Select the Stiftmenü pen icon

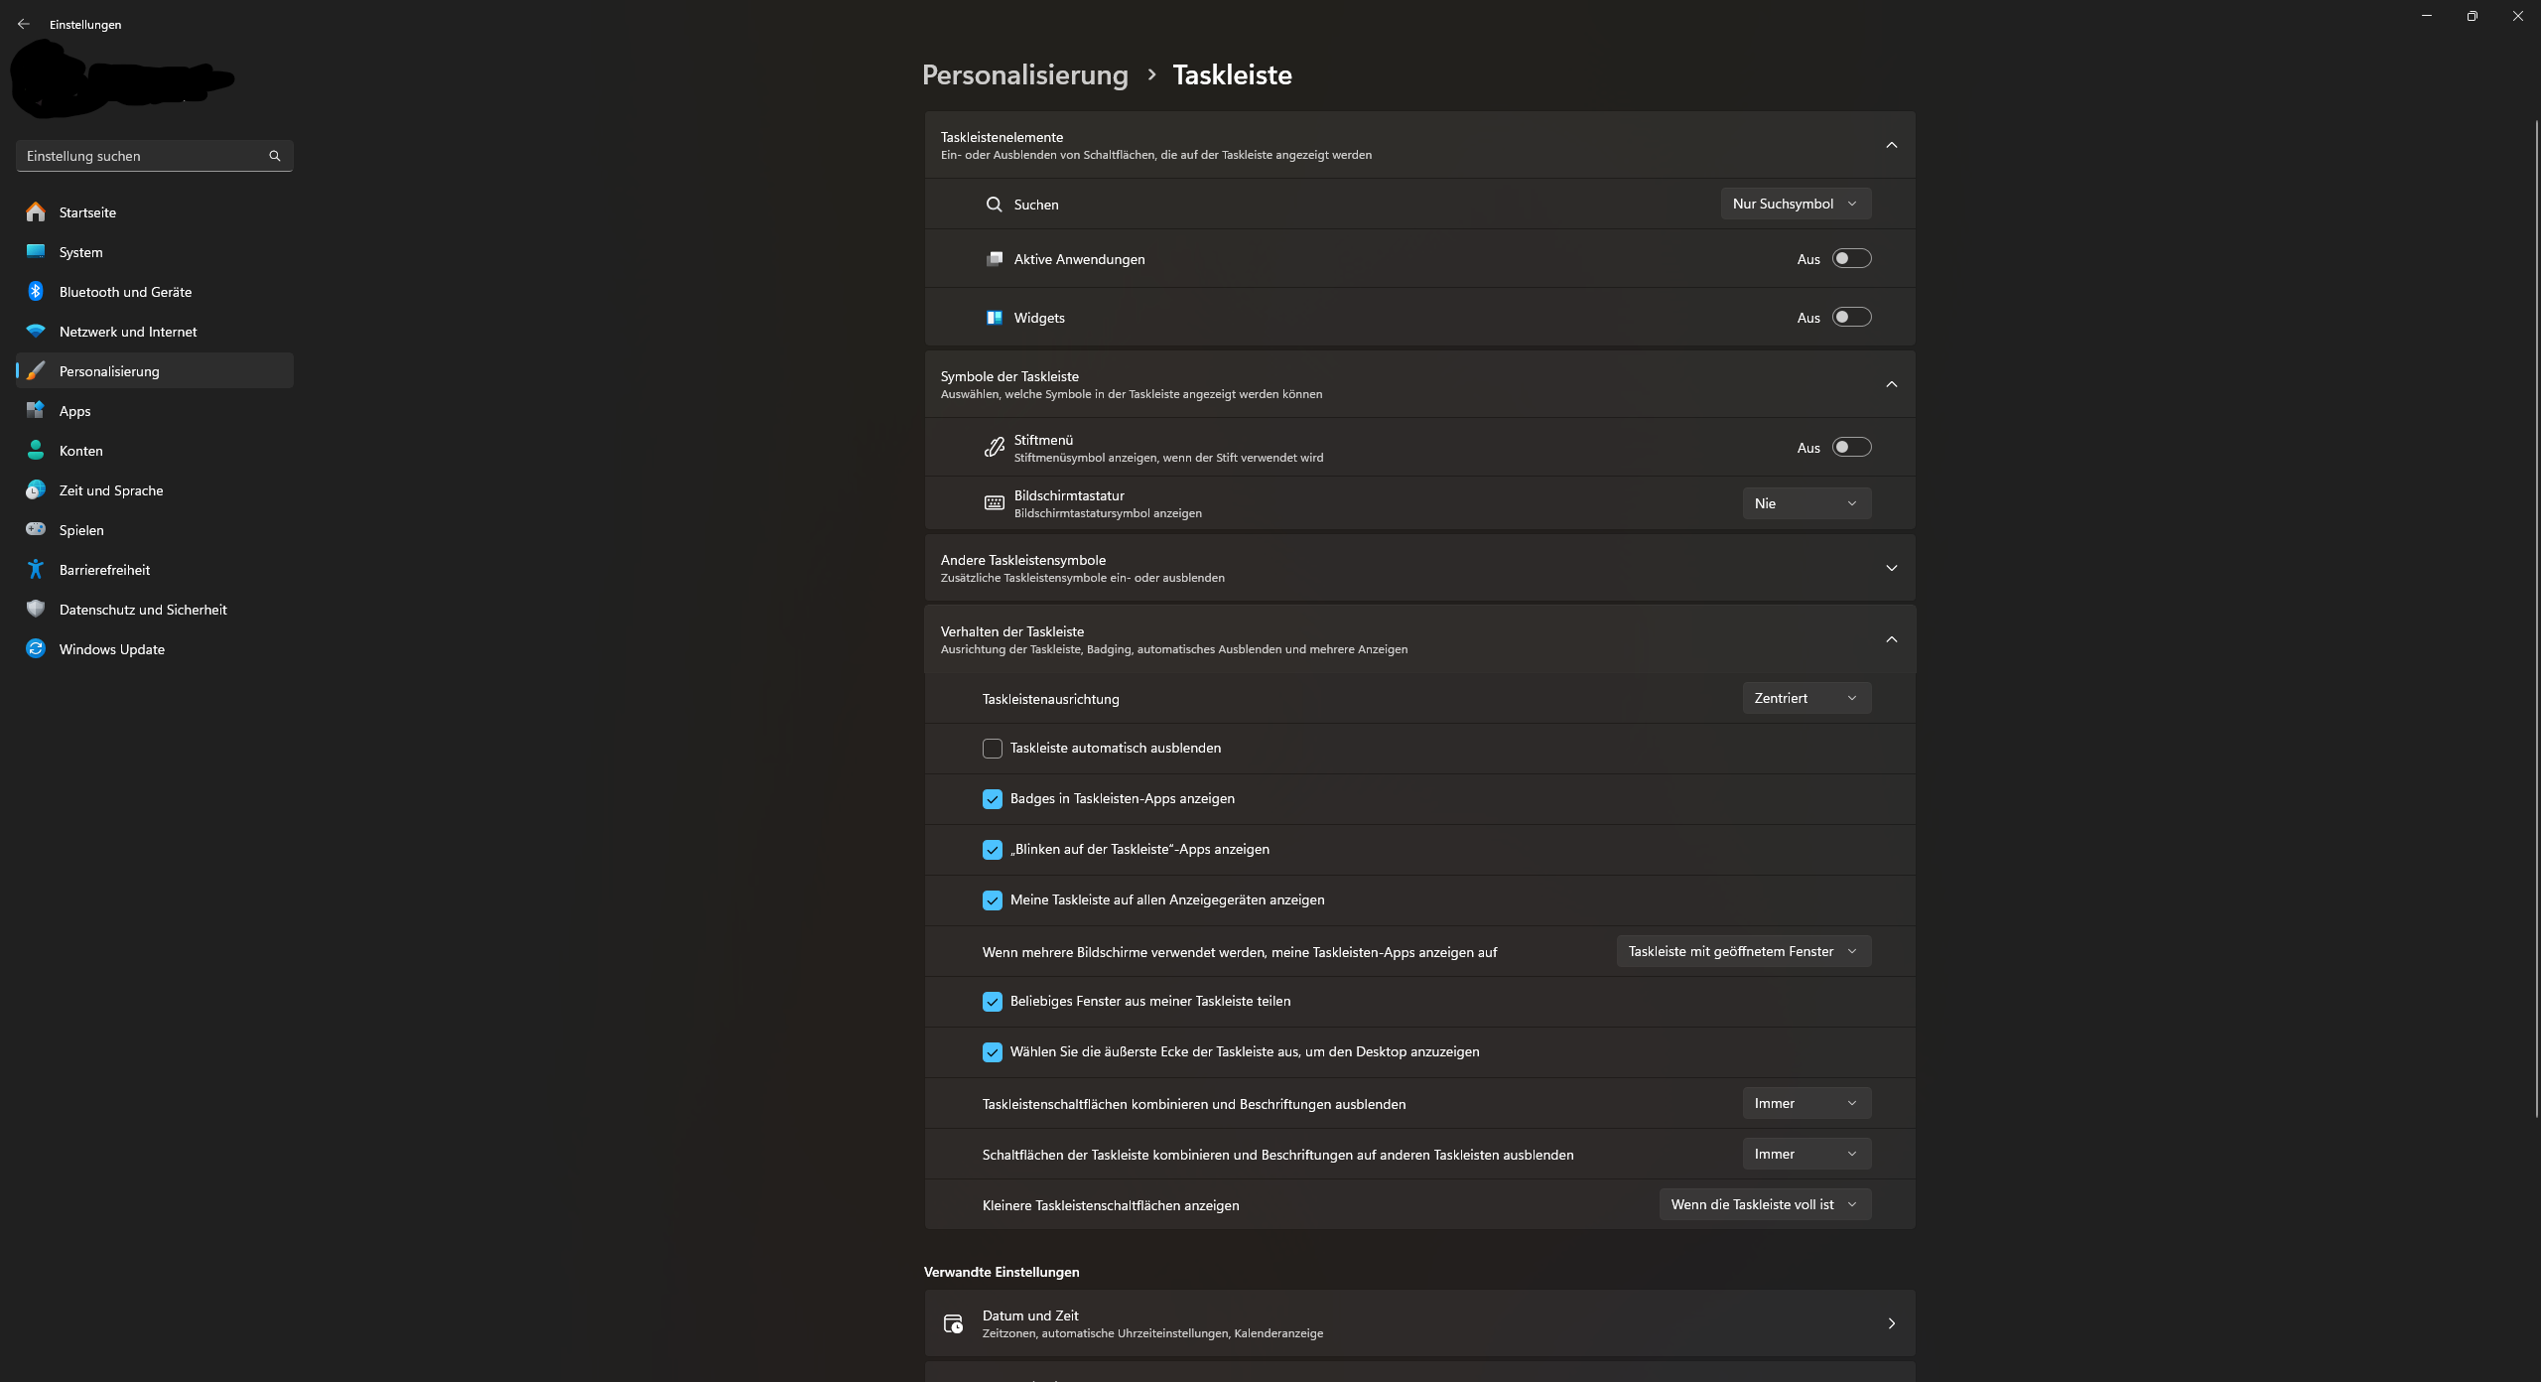(x=994, y=447)
